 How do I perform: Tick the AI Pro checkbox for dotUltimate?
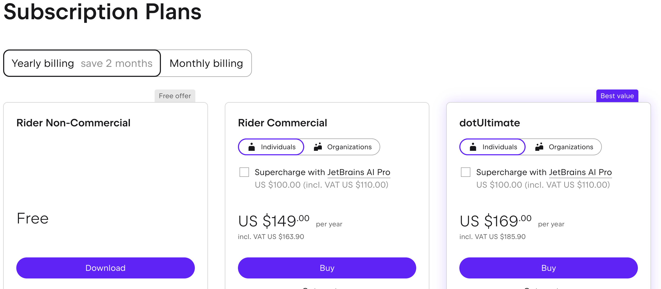click(x=466, y=172)
